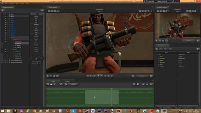Select the Procedural tab

[x=34, y=14]
